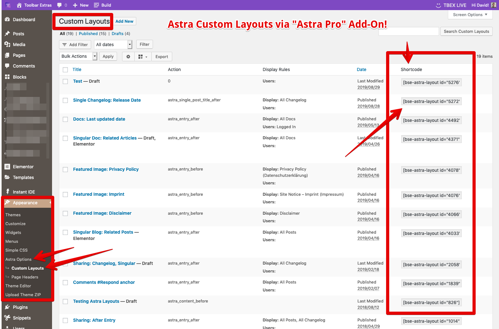Open the Singular Blog: Related Posts layout
The width and height of the screenshot is (499, 329).
point(103,232)
